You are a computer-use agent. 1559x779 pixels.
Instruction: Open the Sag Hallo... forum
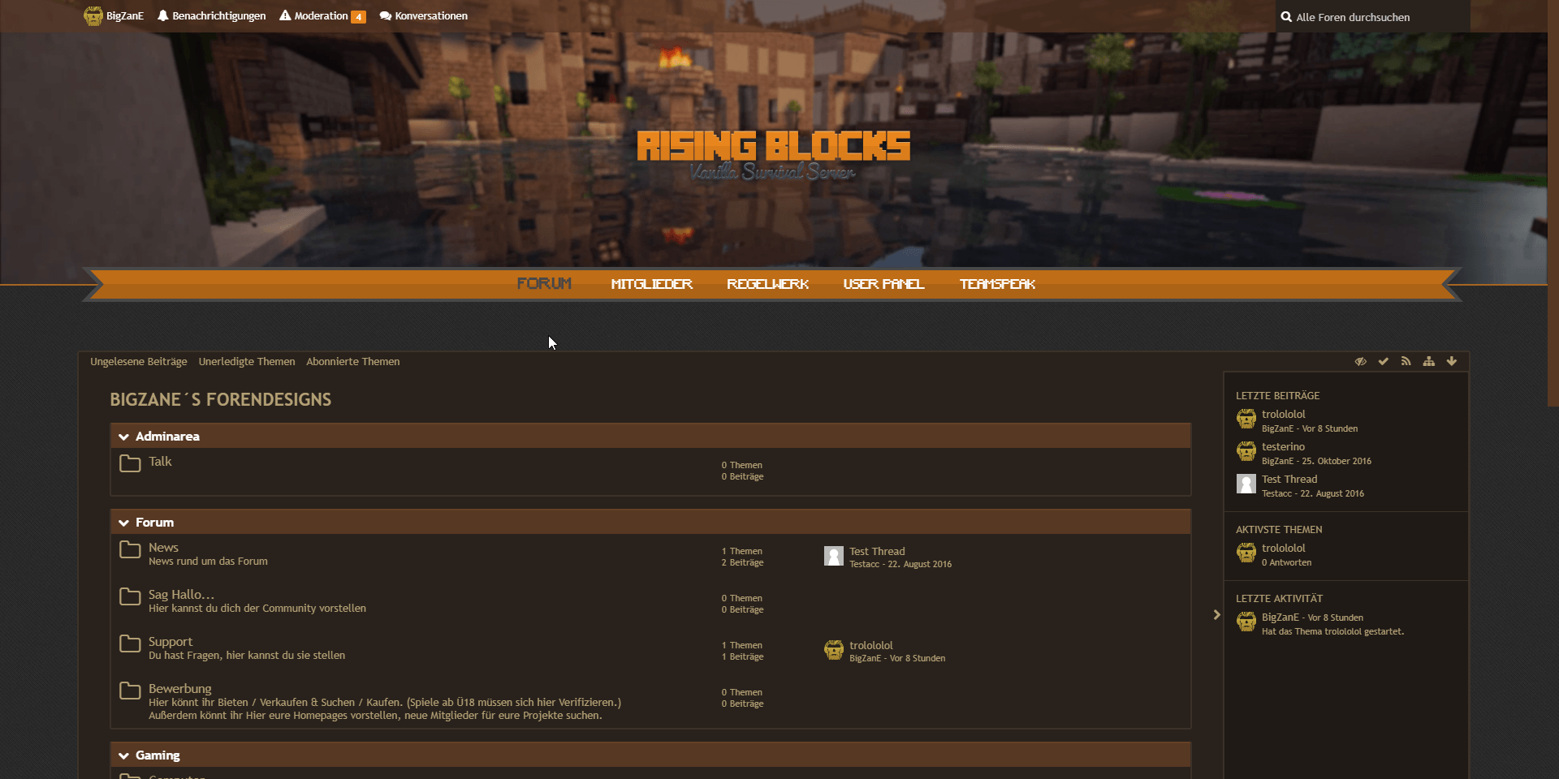tap(181, 595)
